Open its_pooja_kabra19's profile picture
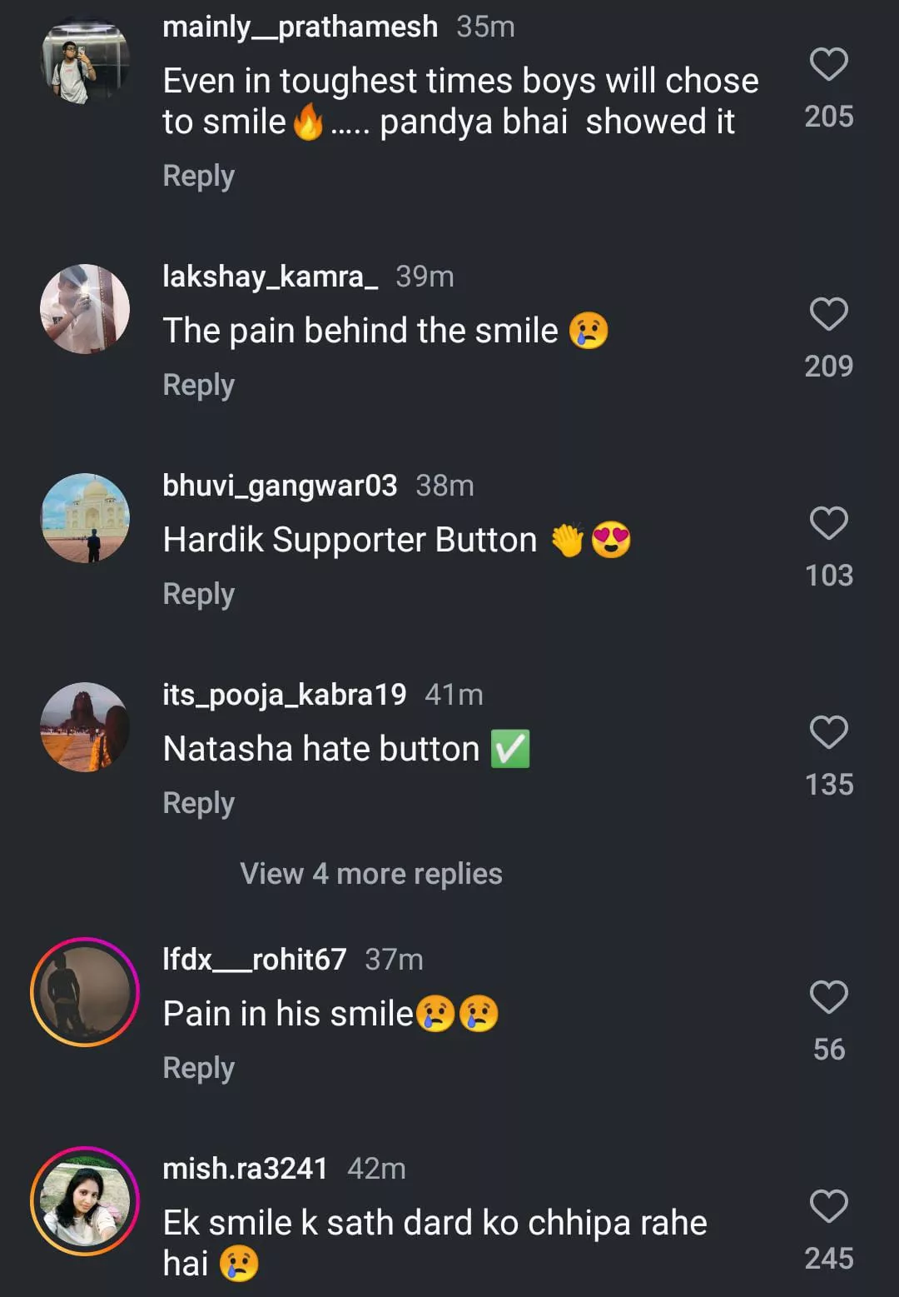899x1297 pixels. click(x=85, y=727)
